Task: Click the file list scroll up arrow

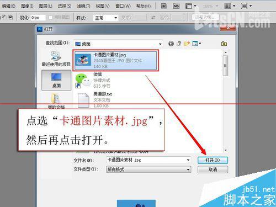Action: [226, 52]
